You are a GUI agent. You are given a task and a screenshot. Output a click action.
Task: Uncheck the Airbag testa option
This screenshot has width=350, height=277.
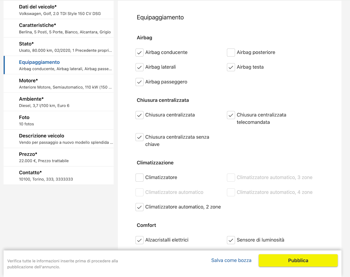click(231, 67)
